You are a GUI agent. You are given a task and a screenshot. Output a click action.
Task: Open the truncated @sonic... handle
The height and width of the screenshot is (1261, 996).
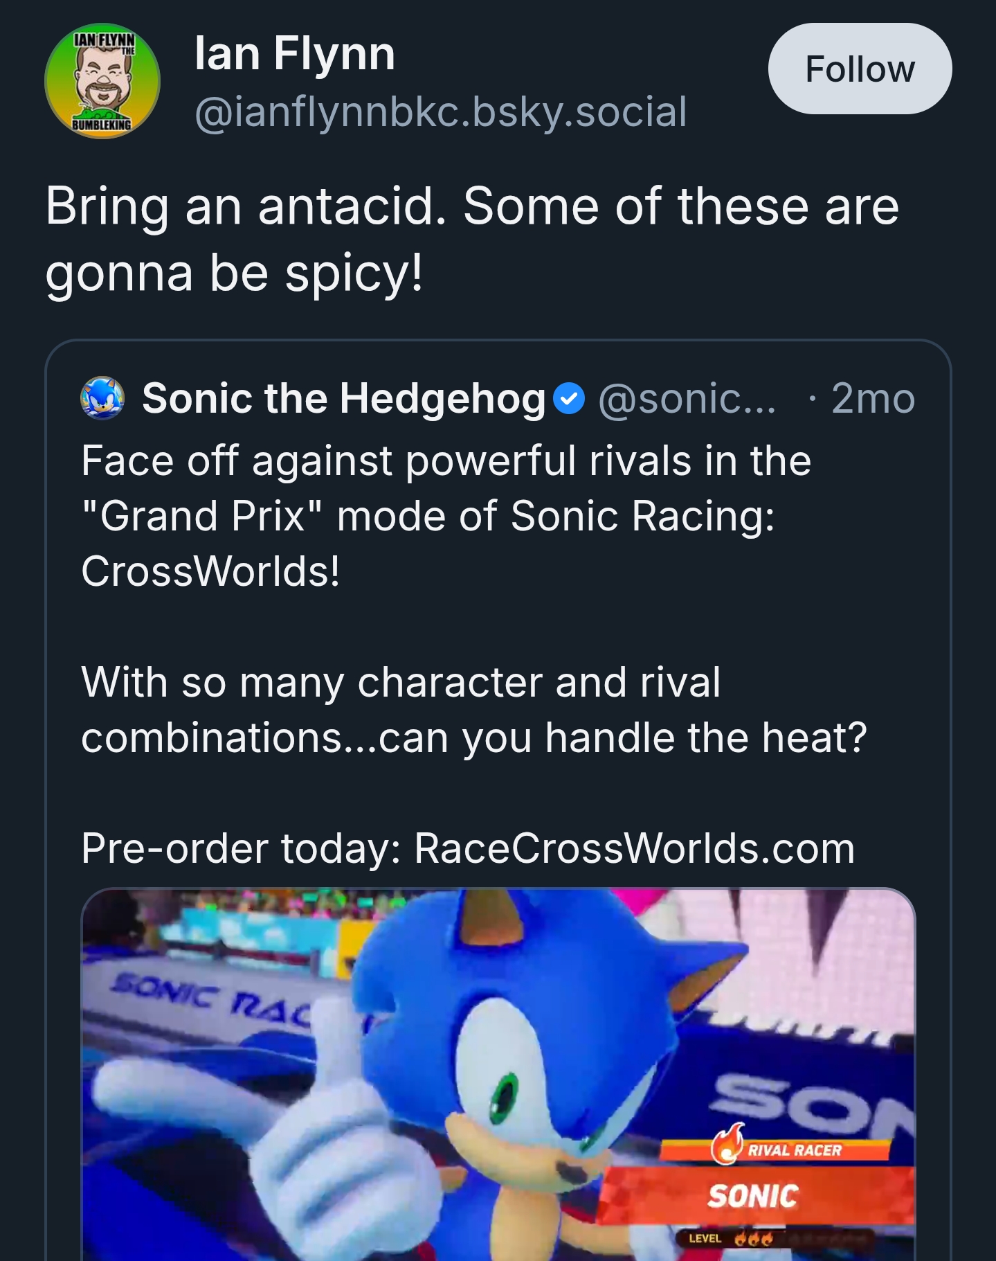tap(687, 399)
